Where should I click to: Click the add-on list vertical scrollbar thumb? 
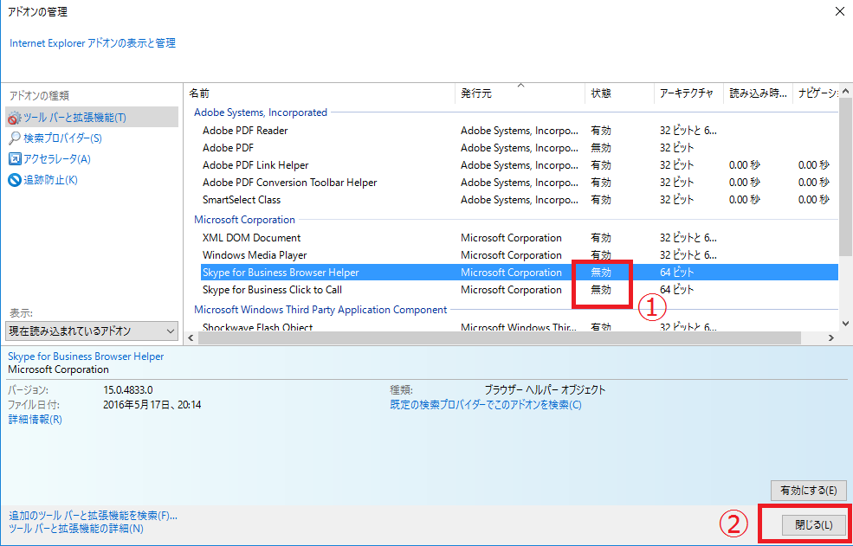(x=845, y=177)
